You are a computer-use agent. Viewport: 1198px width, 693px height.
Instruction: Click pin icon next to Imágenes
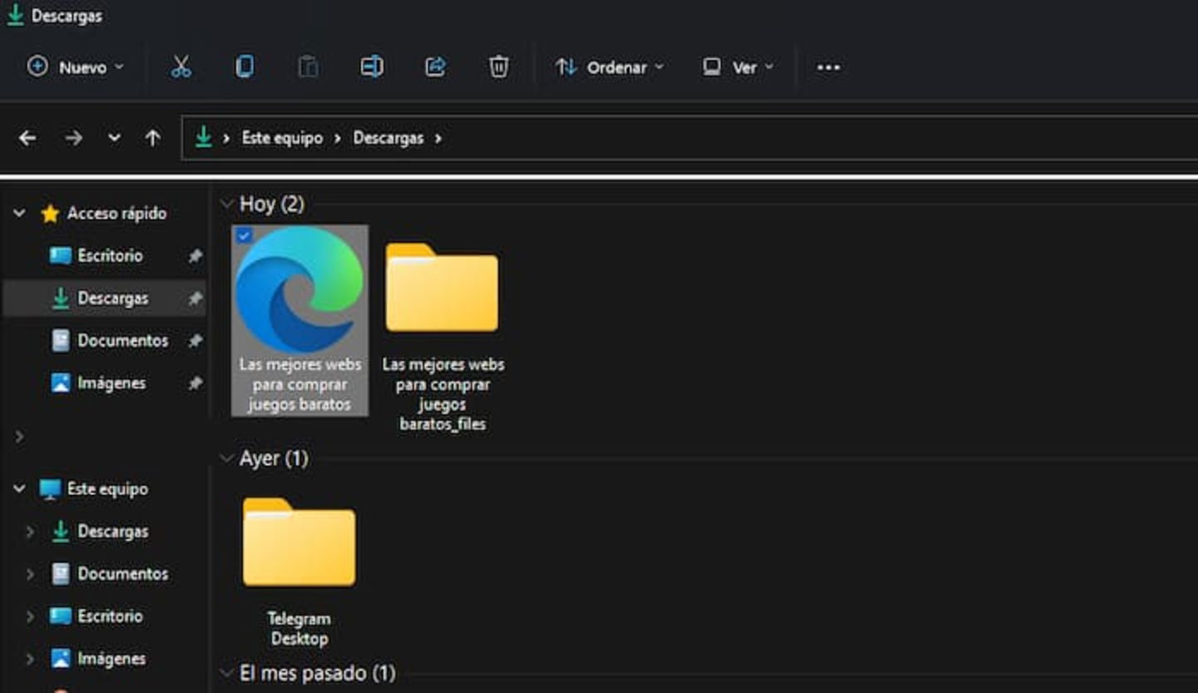pos(196,384)
